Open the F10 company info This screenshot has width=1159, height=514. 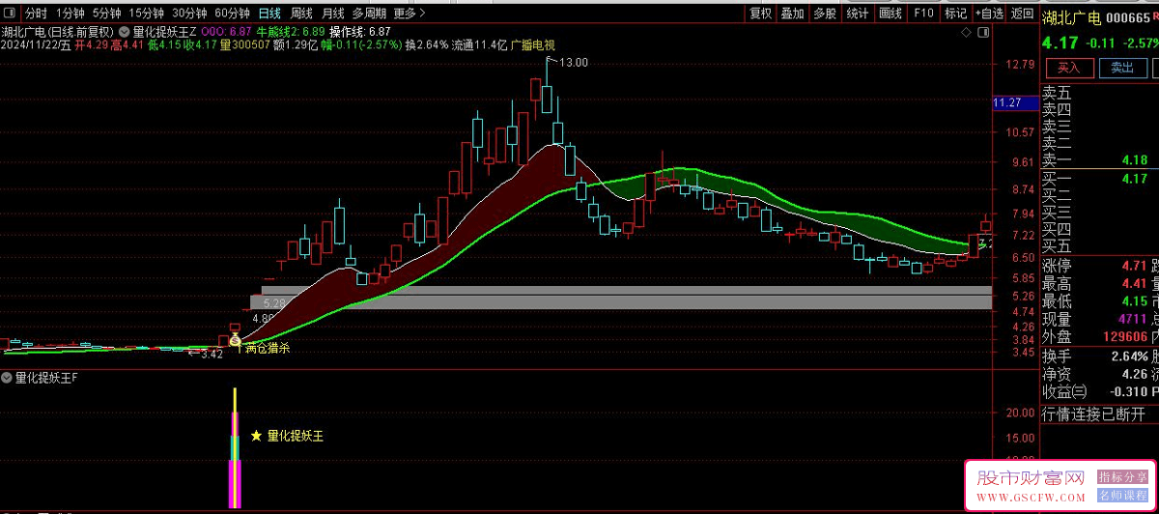click(x=923, y=14)
